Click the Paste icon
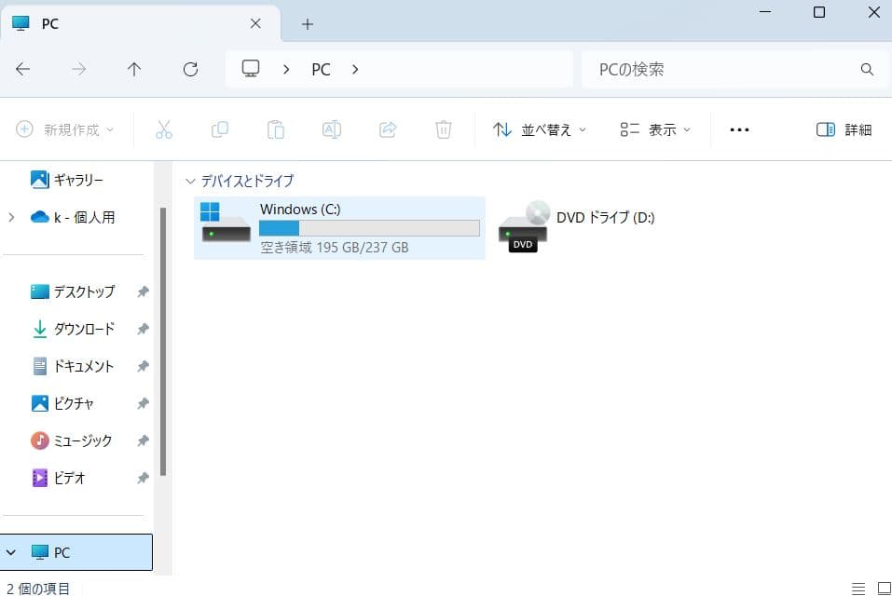The image size is (892, 596). pos(276,129)
